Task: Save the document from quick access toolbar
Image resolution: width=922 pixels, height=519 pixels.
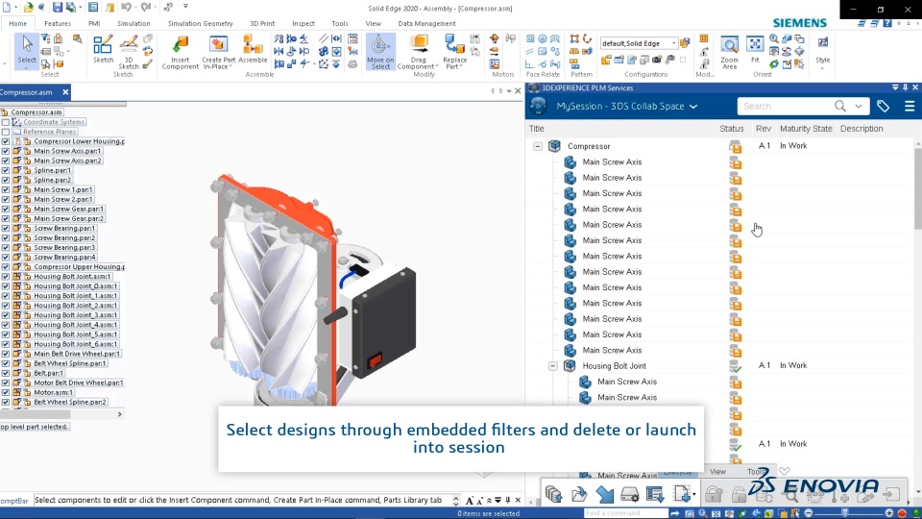Action: (57, 7)
